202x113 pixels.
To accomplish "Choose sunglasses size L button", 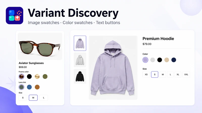I will coord(44,98).
